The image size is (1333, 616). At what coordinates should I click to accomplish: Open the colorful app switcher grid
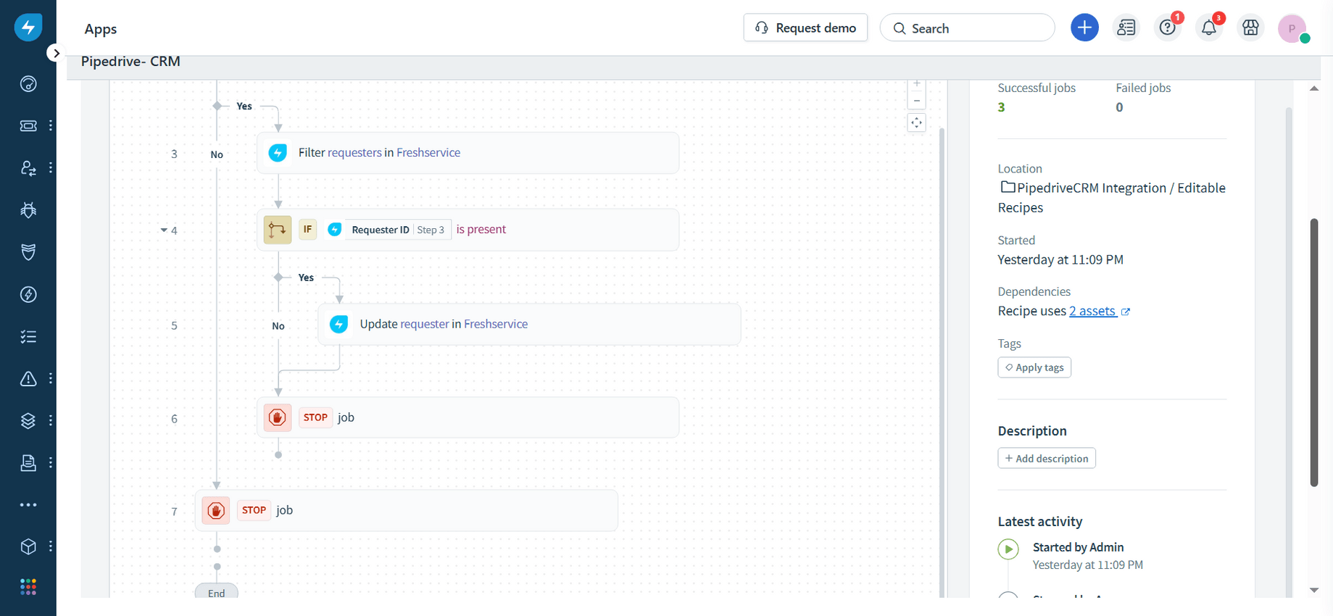coord(28,587)
